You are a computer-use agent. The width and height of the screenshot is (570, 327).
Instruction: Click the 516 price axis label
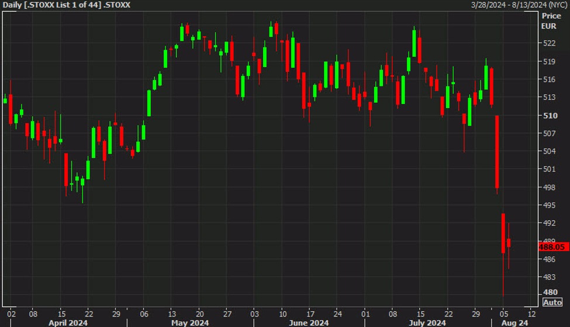coord(549,79)
